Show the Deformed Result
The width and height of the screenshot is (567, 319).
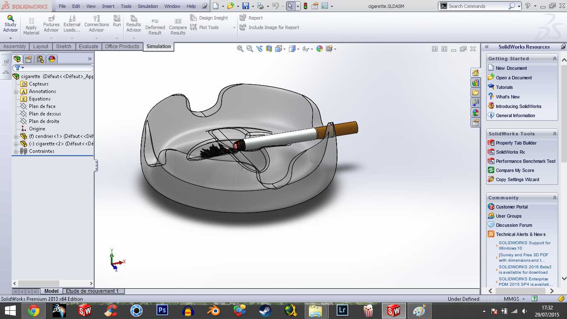155,27
